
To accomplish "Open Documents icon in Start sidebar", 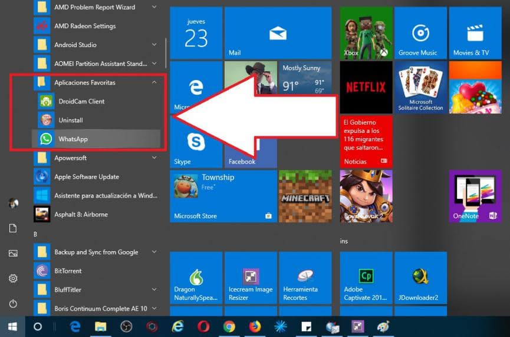I will click(x=13, y=228).
